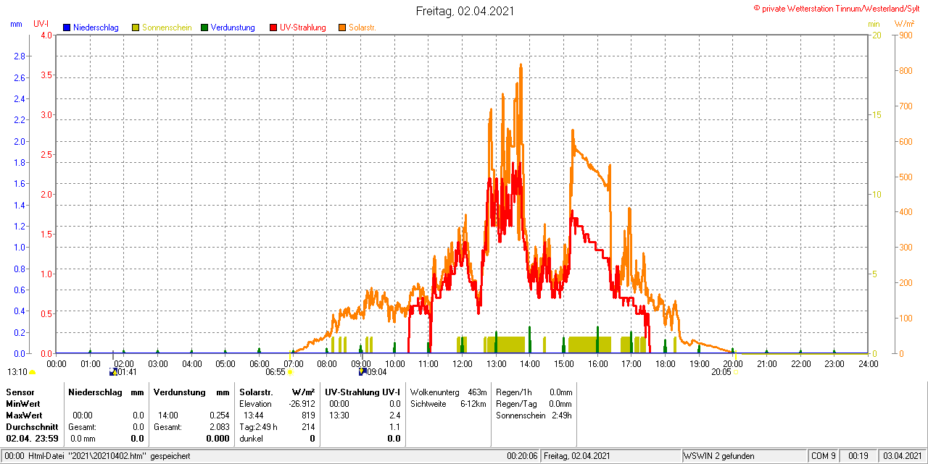The height and width of the screenshot is (464, 928).
Task: Click the Solarstr. Elevation value -26.912
Action: pyautogui.click(x=301, y=404)
